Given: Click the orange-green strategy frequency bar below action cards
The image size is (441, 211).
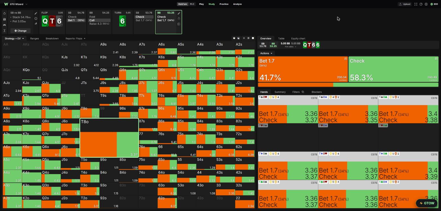Looking at the screenshot, I should [x=348, y=85].
